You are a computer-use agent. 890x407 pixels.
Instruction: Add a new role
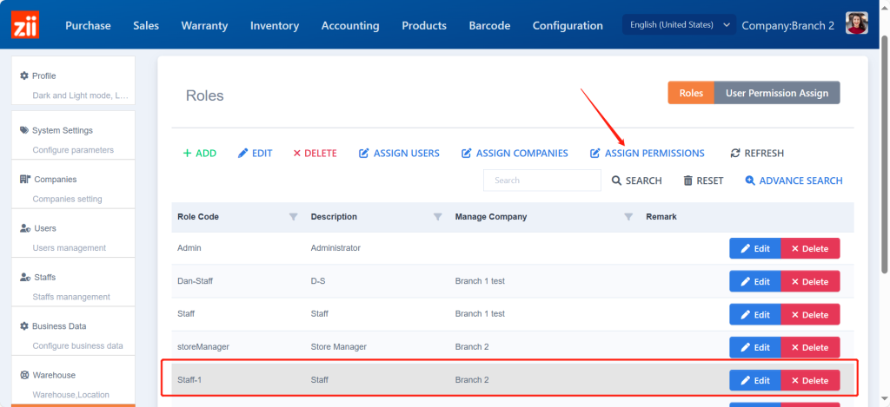pos(199,154)
